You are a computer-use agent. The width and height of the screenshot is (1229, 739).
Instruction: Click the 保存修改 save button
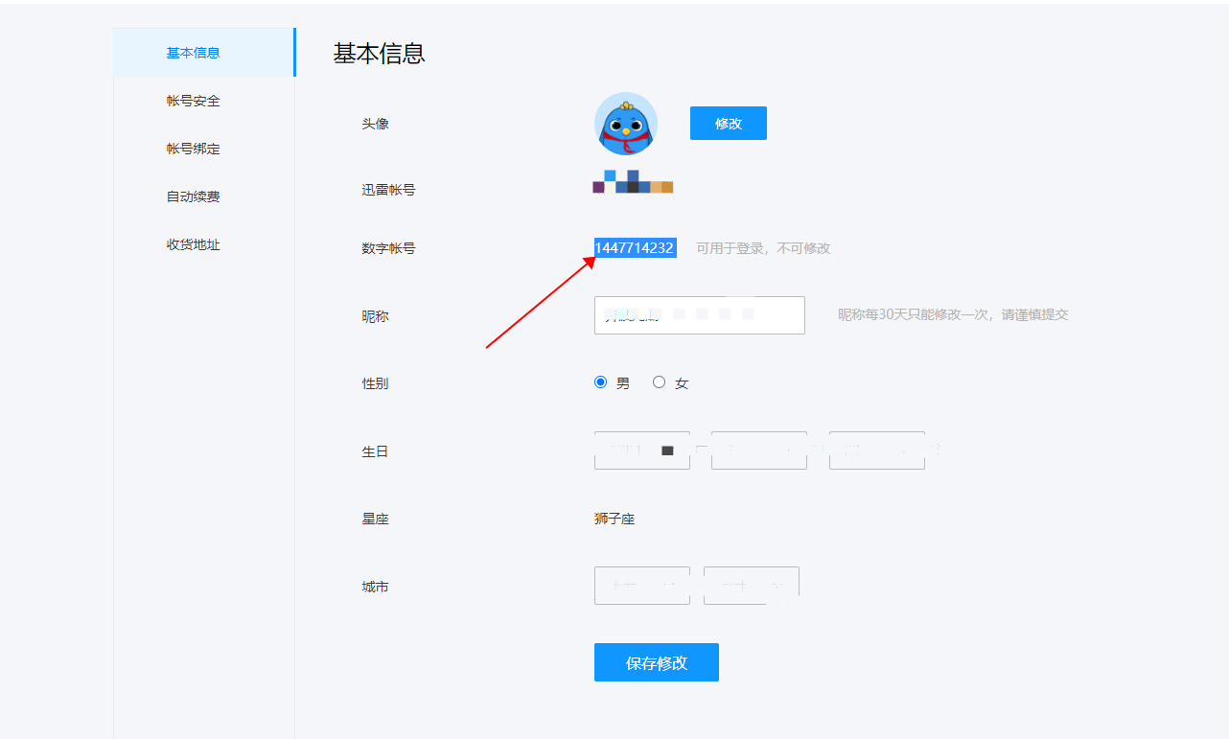pos(657,662)
